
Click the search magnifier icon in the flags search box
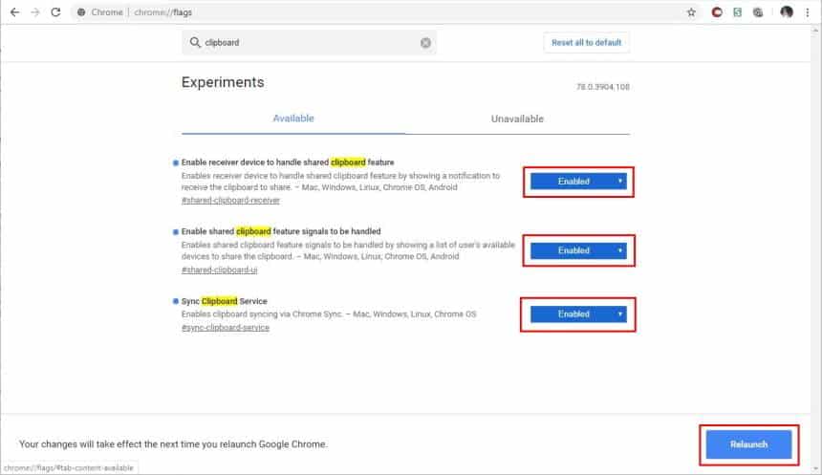point(195,42)
